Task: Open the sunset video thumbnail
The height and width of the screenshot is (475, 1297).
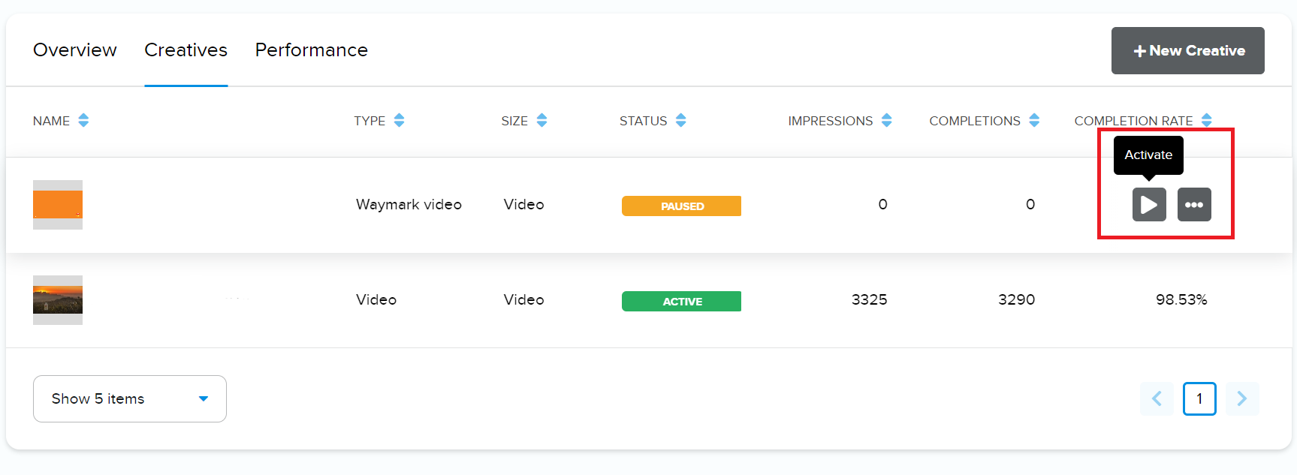Action: click(x=58, y=300)
